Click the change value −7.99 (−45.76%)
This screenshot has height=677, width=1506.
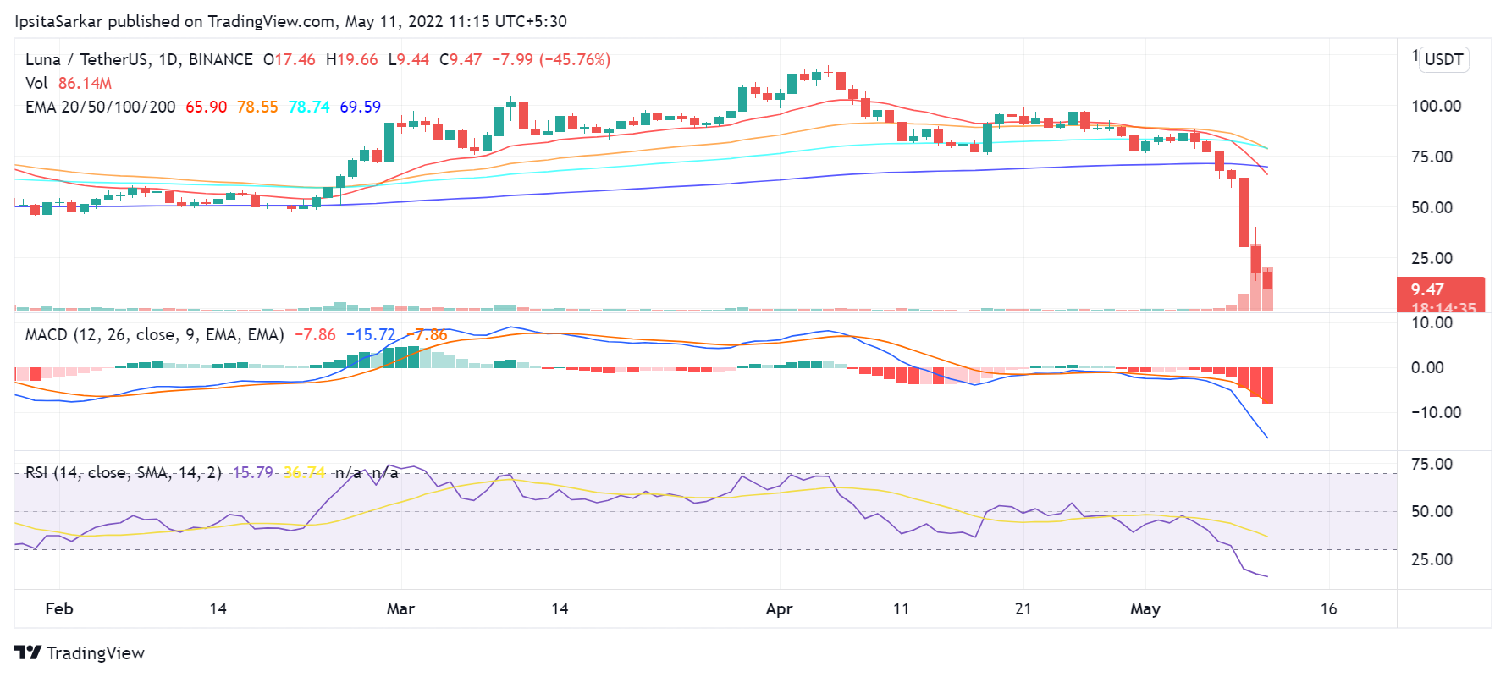click(x=551, y=59)
